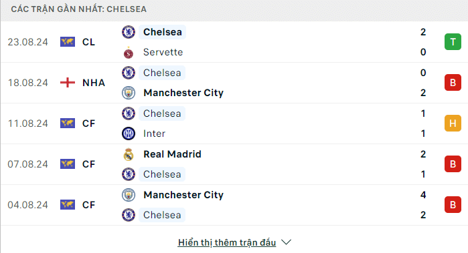Click Chelsea crest in the 23.08.24 match

click(129, 32)
